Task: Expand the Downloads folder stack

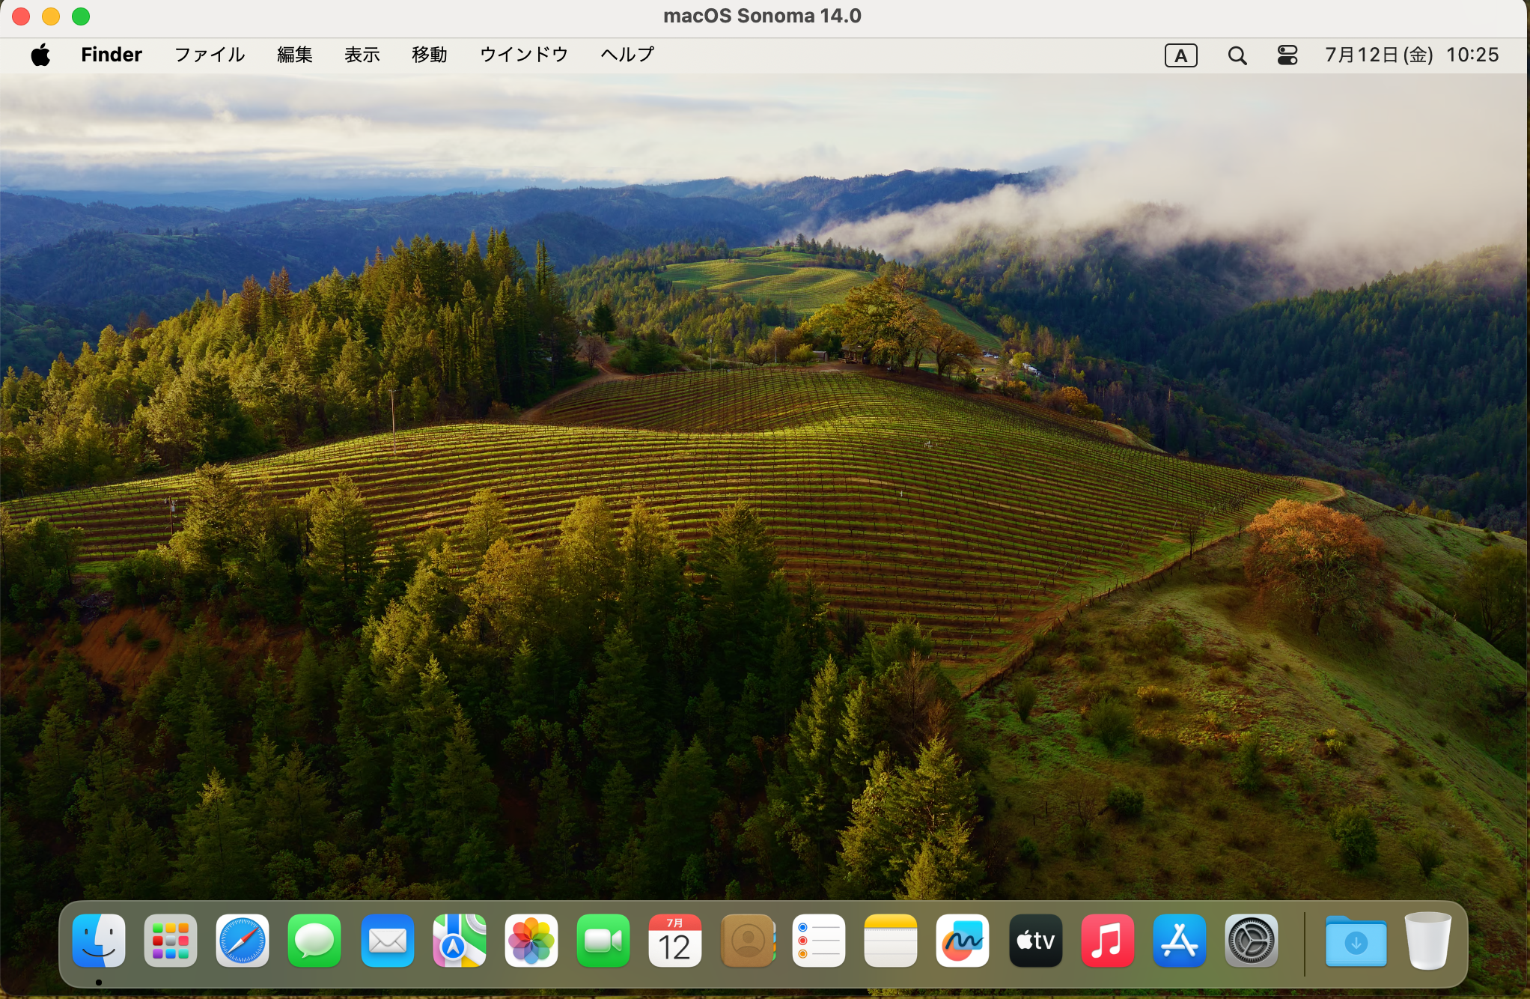Action: point(1356,942)
